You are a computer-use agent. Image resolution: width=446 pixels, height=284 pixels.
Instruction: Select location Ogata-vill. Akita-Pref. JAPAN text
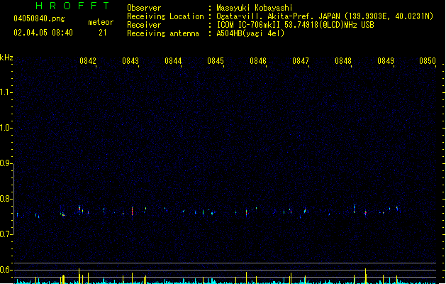[x=278, y=16]
